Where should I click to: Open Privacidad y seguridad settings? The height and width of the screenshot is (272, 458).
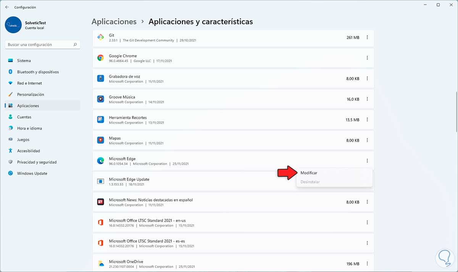[42, 162]
